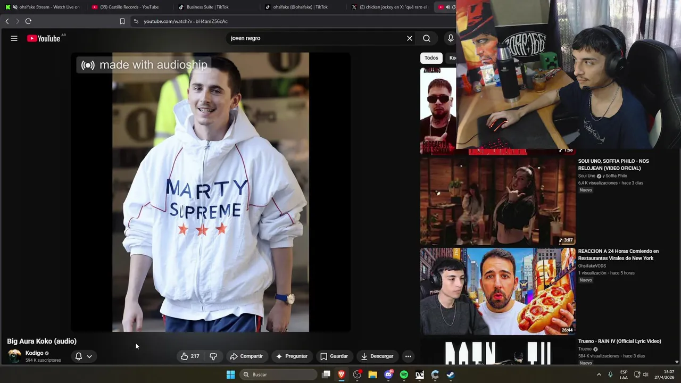Viewport: 681px width, 383px height.
Task: Bookmark this page using bookmark icon
Action: [x=122, y=21]
